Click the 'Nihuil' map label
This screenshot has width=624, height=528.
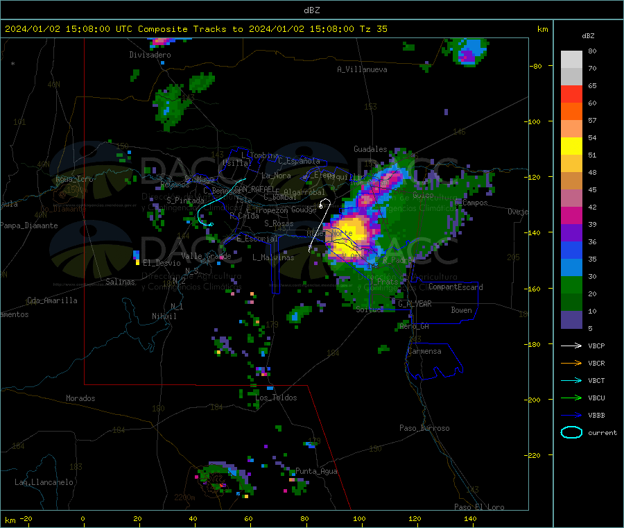pos(164,316)
